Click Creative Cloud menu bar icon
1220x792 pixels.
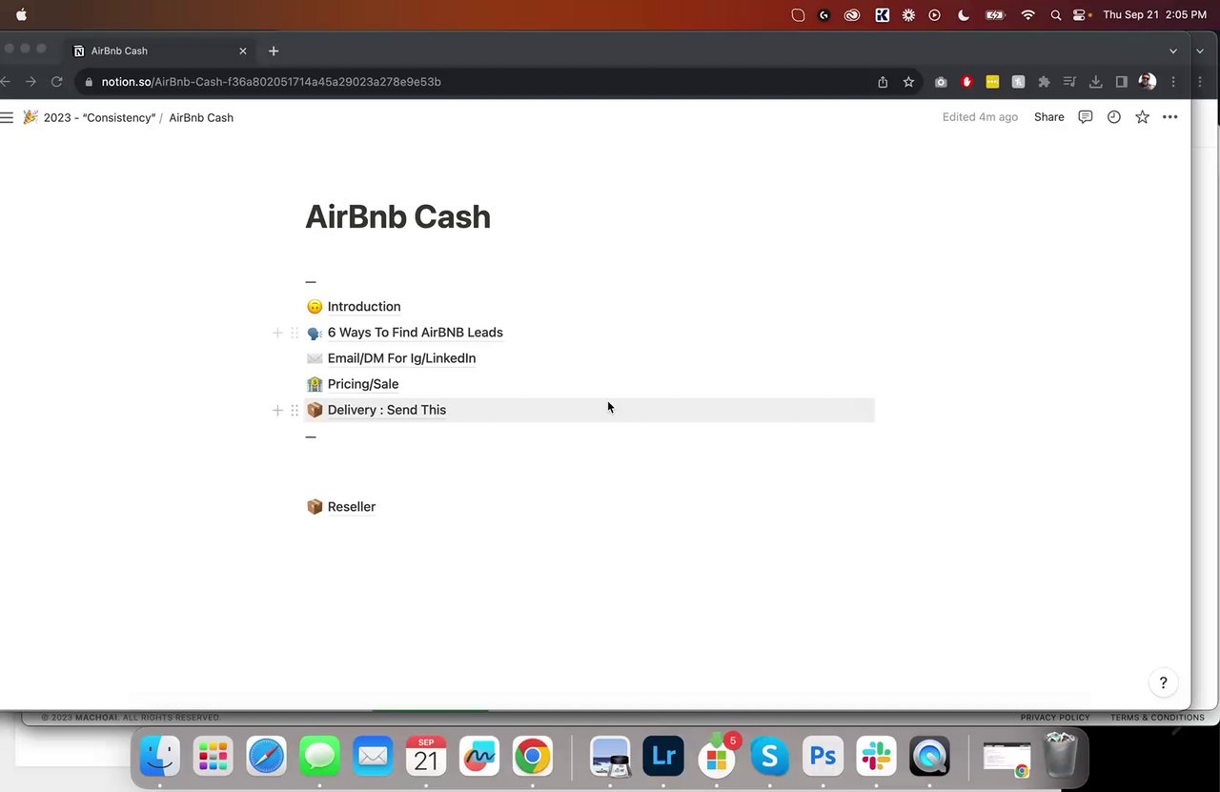(x=852, y=15)
